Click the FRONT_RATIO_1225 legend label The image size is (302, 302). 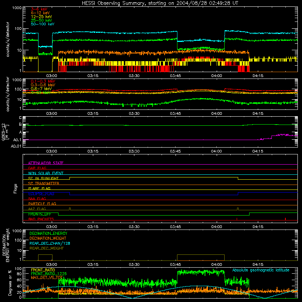49,274
